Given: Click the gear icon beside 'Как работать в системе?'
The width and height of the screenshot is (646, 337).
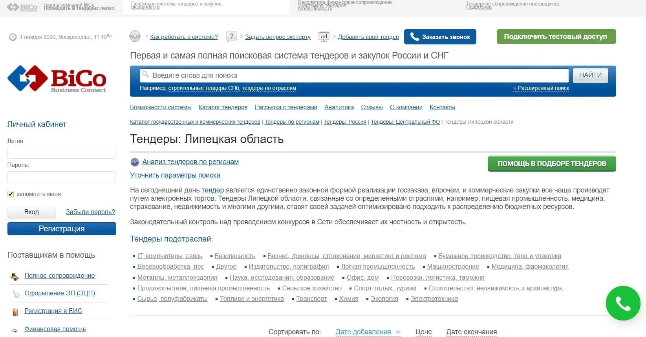Looking at the screenshot, I should coord(135,37).
